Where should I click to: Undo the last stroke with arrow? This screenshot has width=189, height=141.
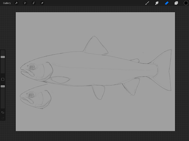[x=3, y=113]
